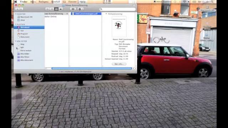This screenshot has width=228, height=128.
Task: Open the Apple menu
Action: (16, 2)
